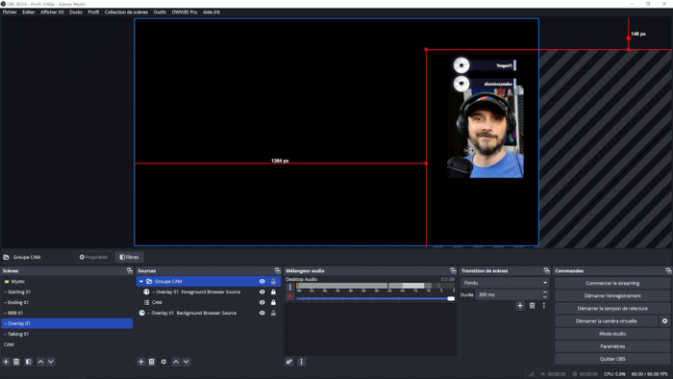Open source properties gear in Sources toolbar
The height and width of the screenshot is (379, 673).
tap(163, 362)
